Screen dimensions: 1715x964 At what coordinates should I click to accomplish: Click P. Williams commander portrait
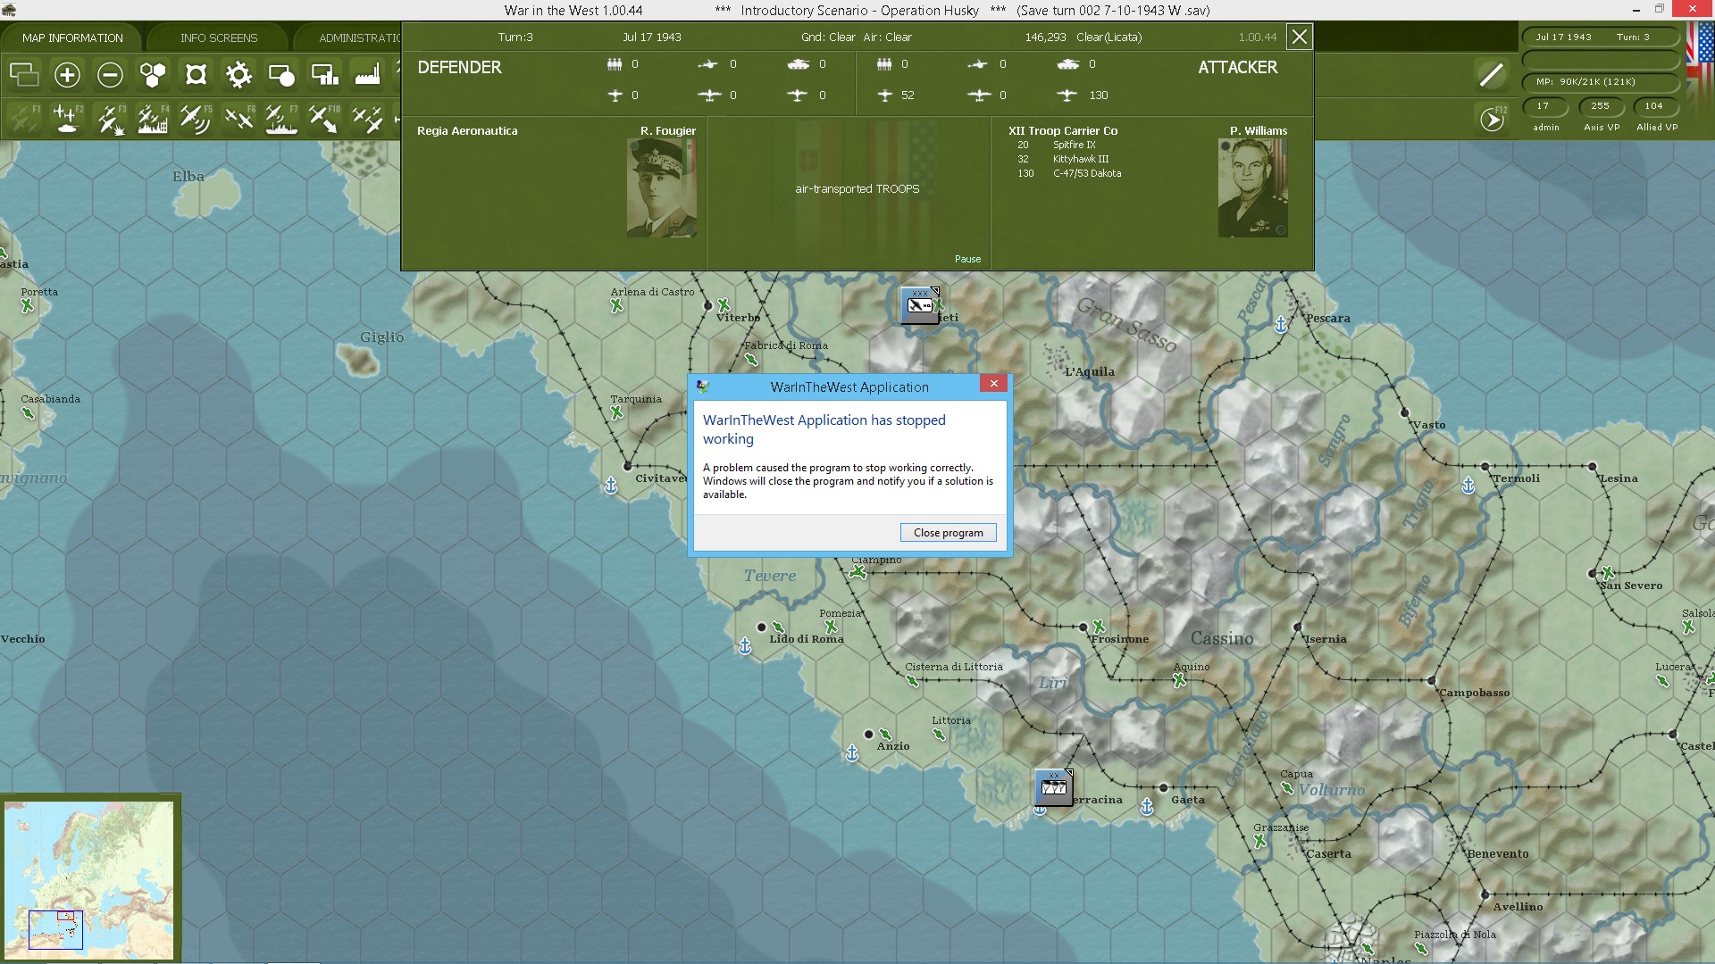point(1252,188)
